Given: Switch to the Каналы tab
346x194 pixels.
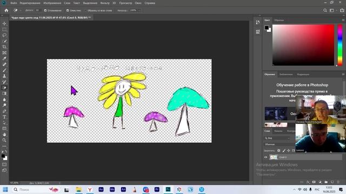Looking at the screenshot, I should [x=278, y=131].
